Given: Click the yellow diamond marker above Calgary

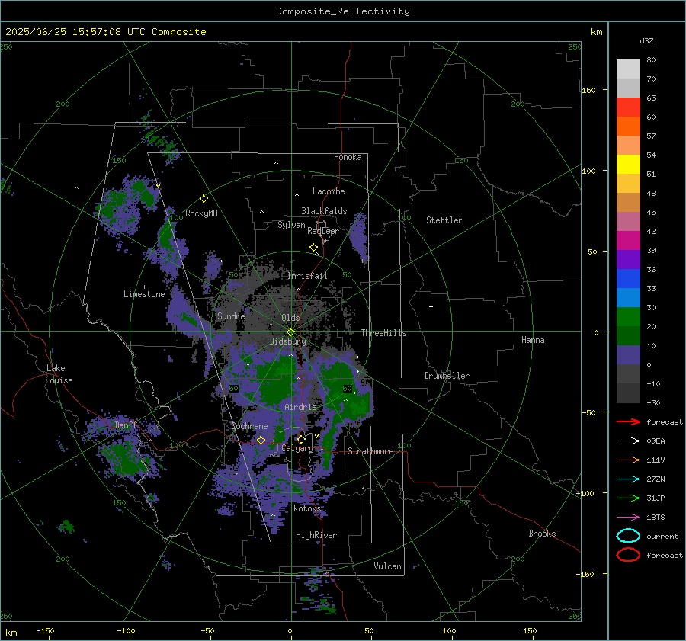Looking at the screenshot, I should (301, 439).
